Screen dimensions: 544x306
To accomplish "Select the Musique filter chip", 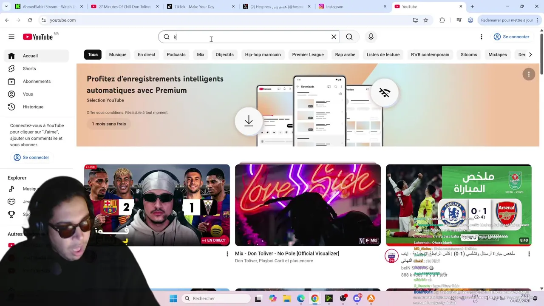I will coord(118,54).
